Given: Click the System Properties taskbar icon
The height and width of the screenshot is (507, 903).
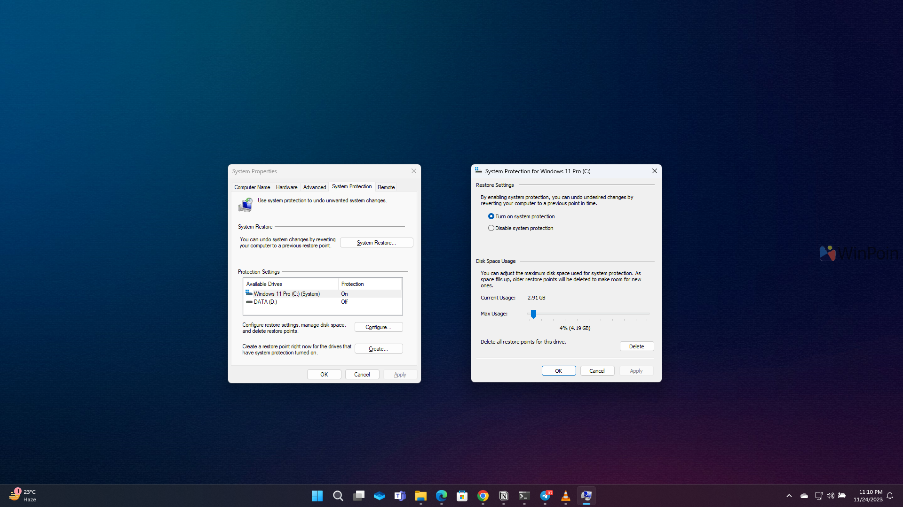Looking at the screenshot, I should (x=586, y=496).
